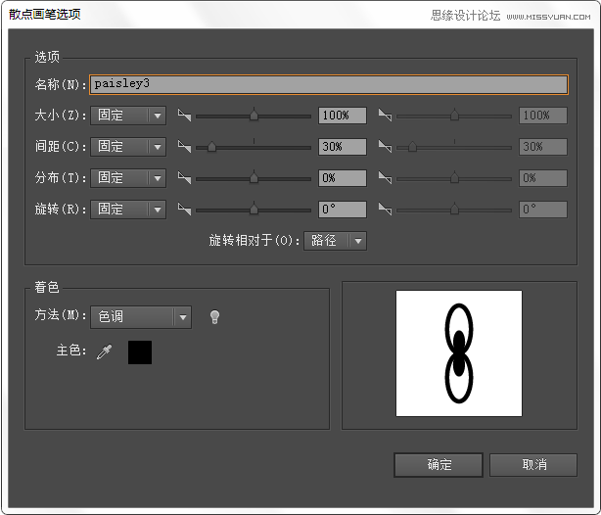Open the 方法 色调 dropdown

click(140, 317)
